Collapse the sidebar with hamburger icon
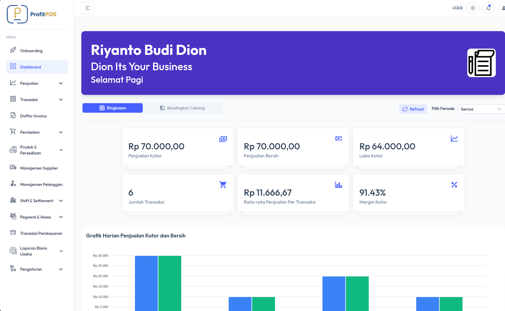This screenshot has height=311, width=505. pyautogui.click(x=88, y=8)
